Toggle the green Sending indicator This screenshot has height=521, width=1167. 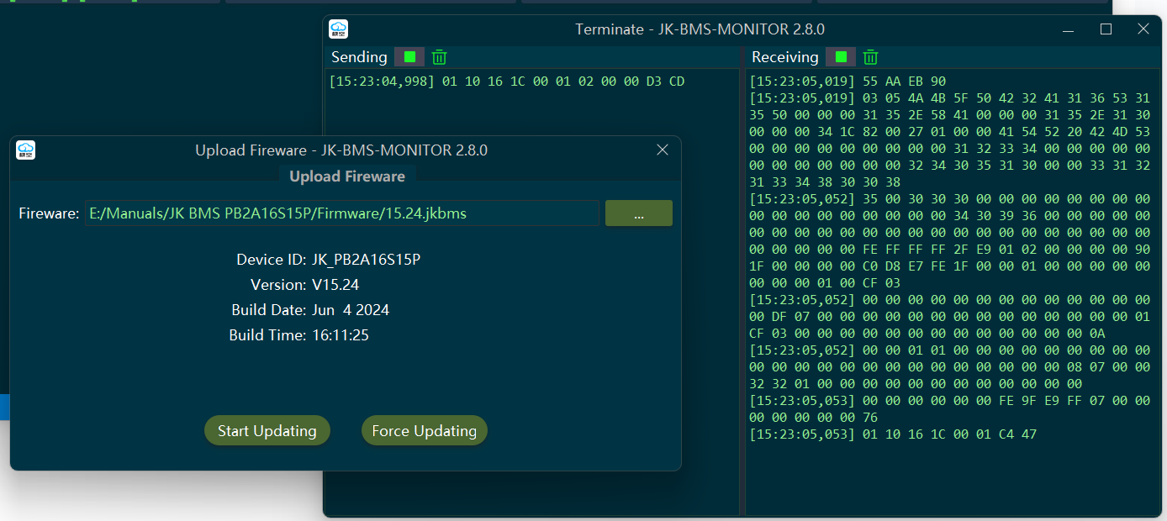tap(409, 57)
